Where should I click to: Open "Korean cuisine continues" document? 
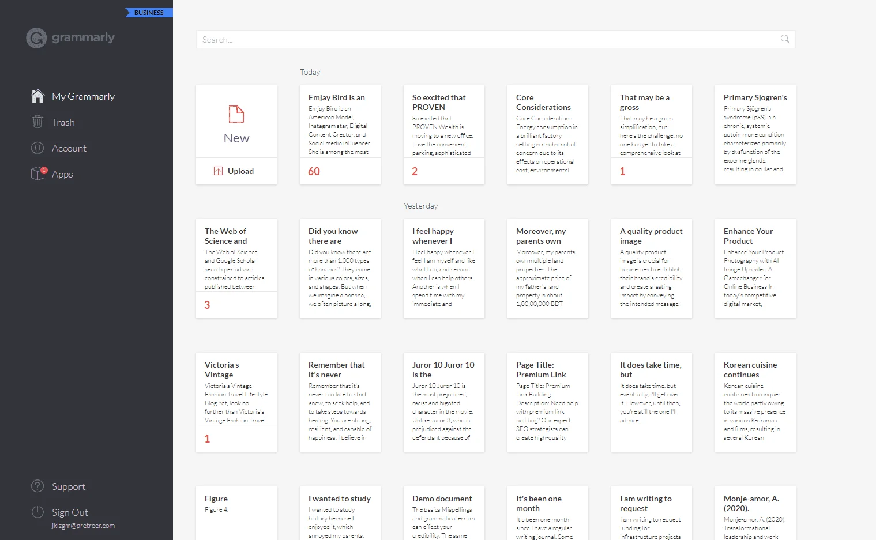(755, 402)
